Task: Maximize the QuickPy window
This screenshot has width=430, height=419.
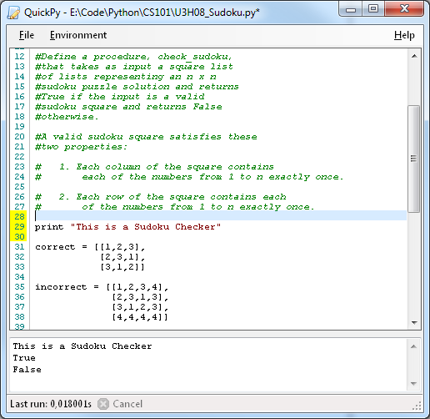Action: click(373, 9)
